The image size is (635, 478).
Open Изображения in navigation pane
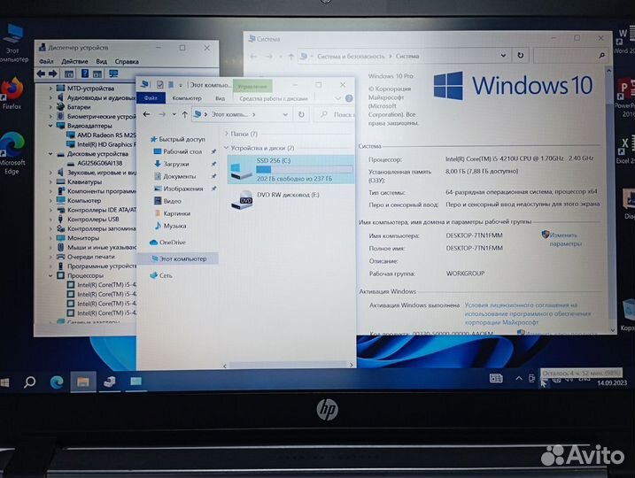[178, 189]
